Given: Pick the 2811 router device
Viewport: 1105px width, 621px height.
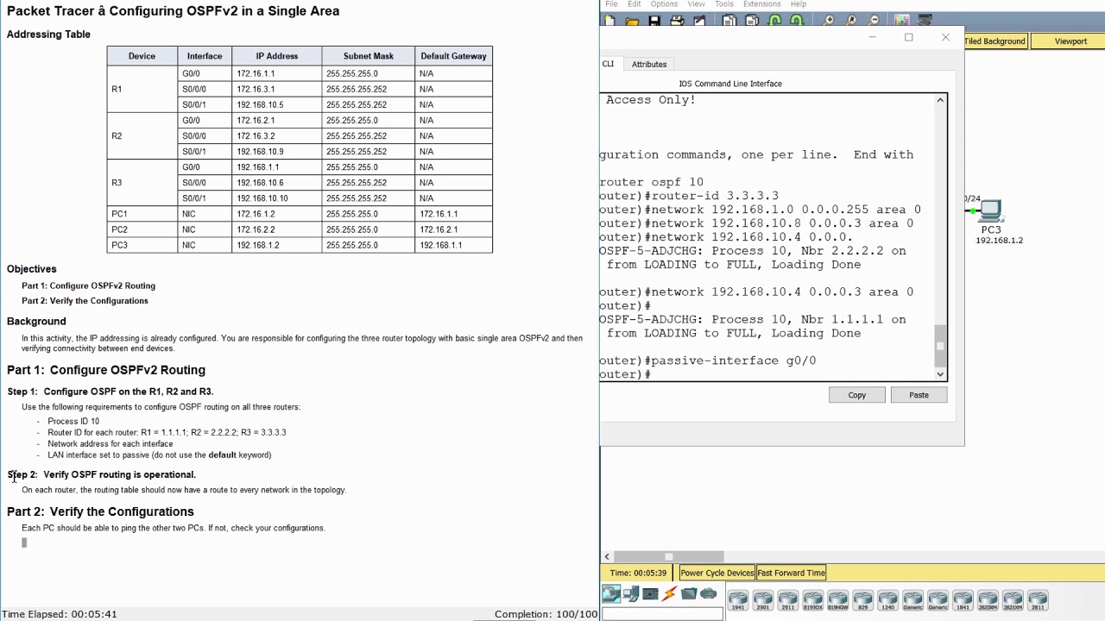Looking at the screenshot, I should pos(1039,599).
